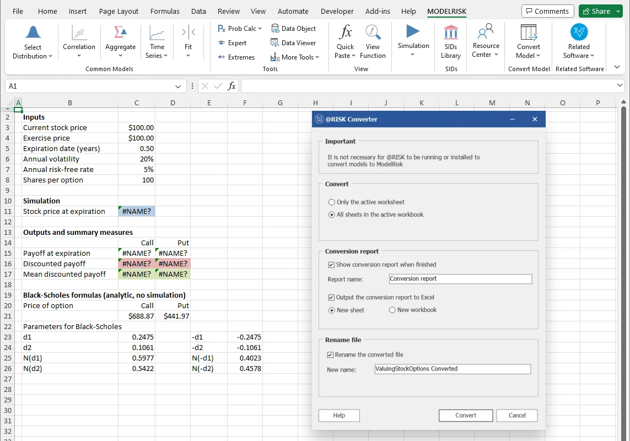Open the Related Software tool
The height and width of the screenshot is (441, 630).
coord(579,42)
